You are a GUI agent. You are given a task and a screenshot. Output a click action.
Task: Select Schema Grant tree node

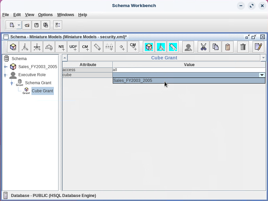coord(38,83)
